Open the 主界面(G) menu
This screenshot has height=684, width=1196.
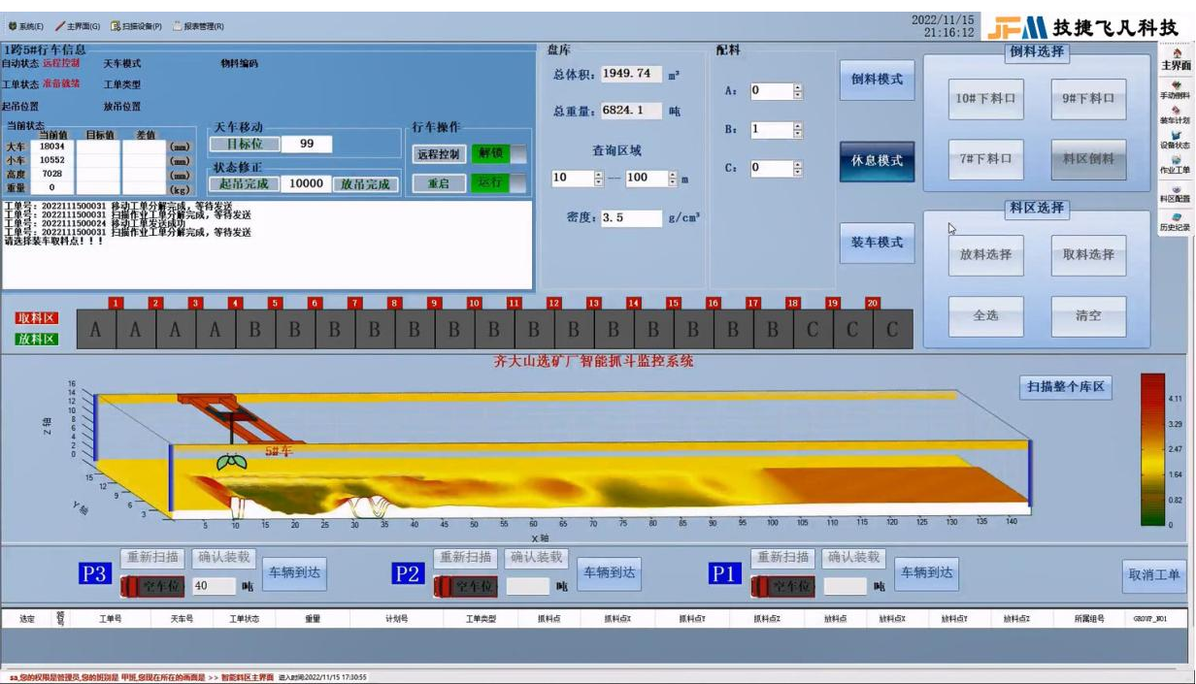[78, 26]
